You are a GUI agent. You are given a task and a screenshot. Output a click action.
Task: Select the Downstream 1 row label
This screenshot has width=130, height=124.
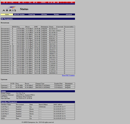point(6,29)
